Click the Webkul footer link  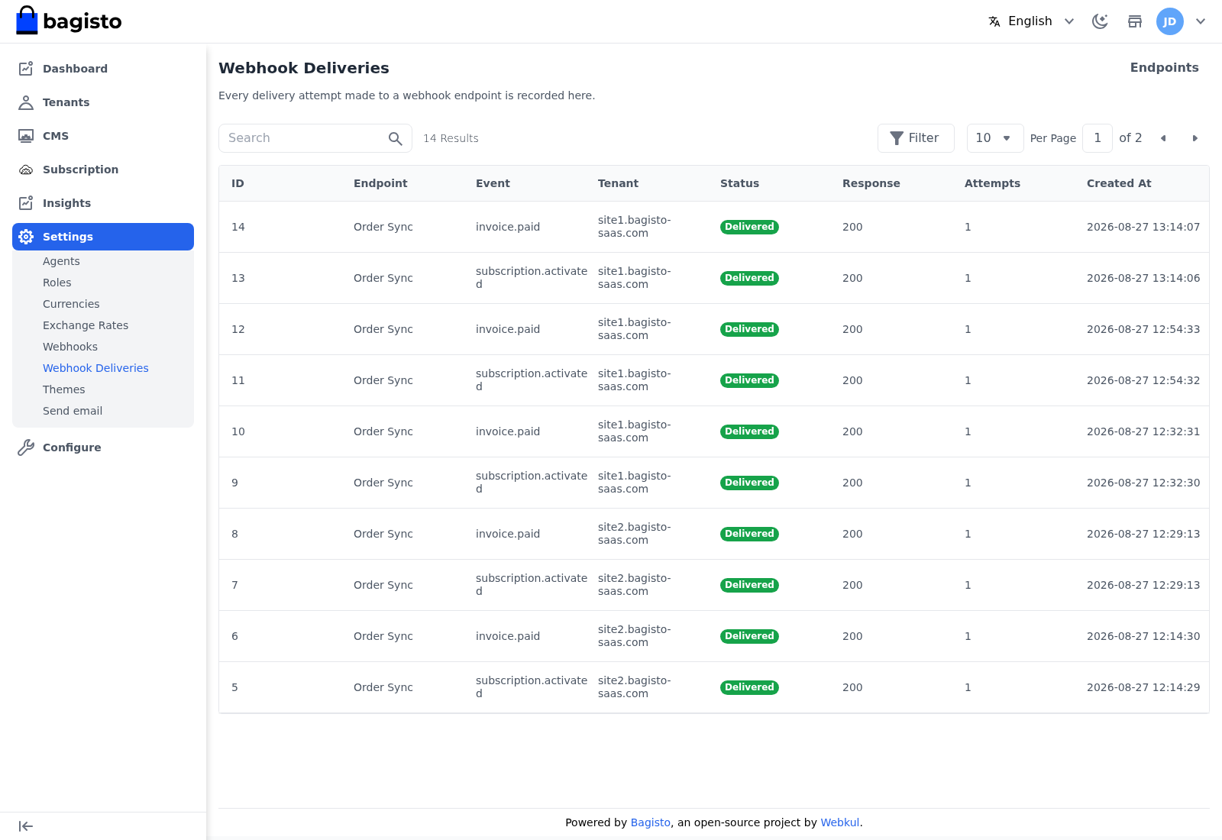pos(840,822)
